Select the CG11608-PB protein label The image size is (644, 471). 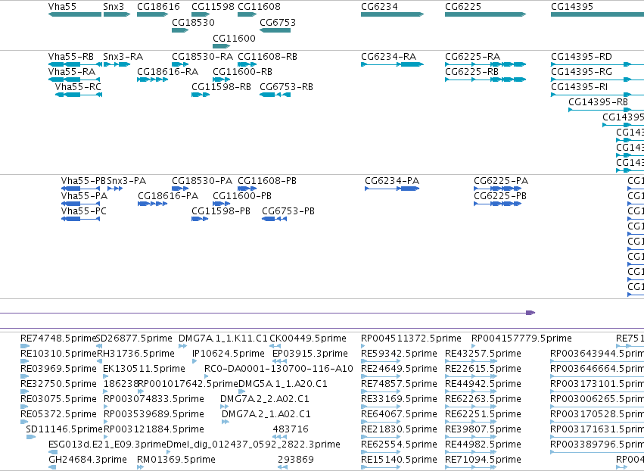click(267, 181)
